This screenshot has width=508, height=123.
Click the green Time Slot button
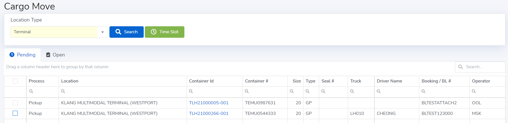click(x=164, y=32)
